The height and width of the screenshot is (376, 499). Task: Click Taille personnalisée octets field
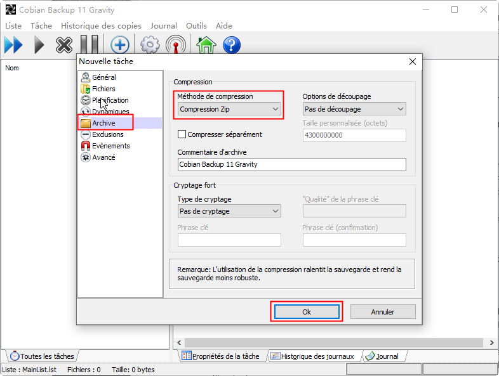pos(354,135)
